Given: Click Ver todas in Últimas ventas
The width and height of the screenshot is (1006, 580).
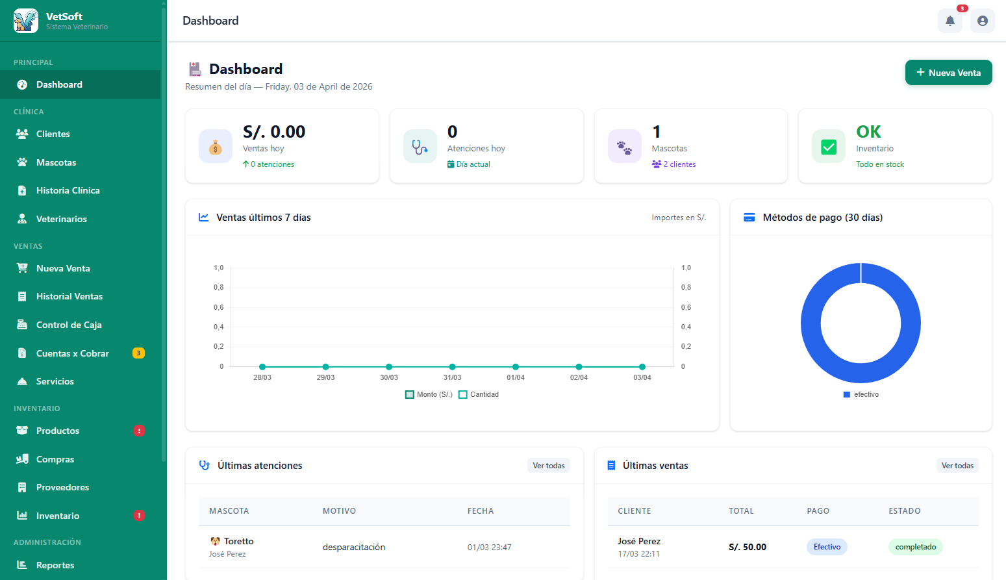Looking at the screenshot, I should click(x=957, y=466).
